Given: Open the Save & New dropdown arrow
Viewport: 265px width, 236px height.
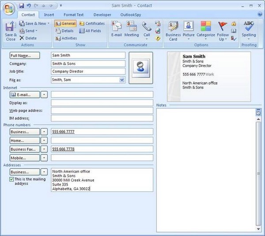Looking at the screenshot, I should tap(49, 23).
